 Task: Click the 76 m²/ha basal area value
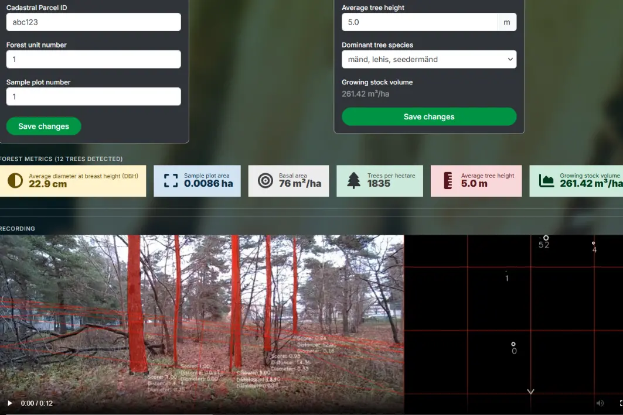[300, 184]
